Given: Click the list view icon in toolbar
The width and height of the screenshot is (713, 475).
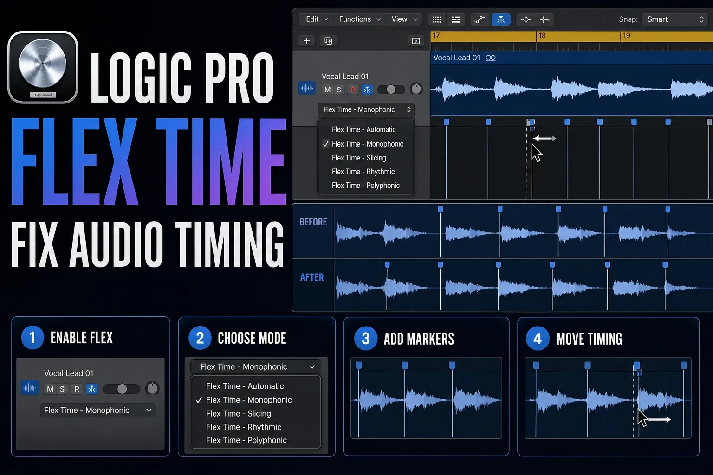Looking at the screenshot, I should 456,19.
